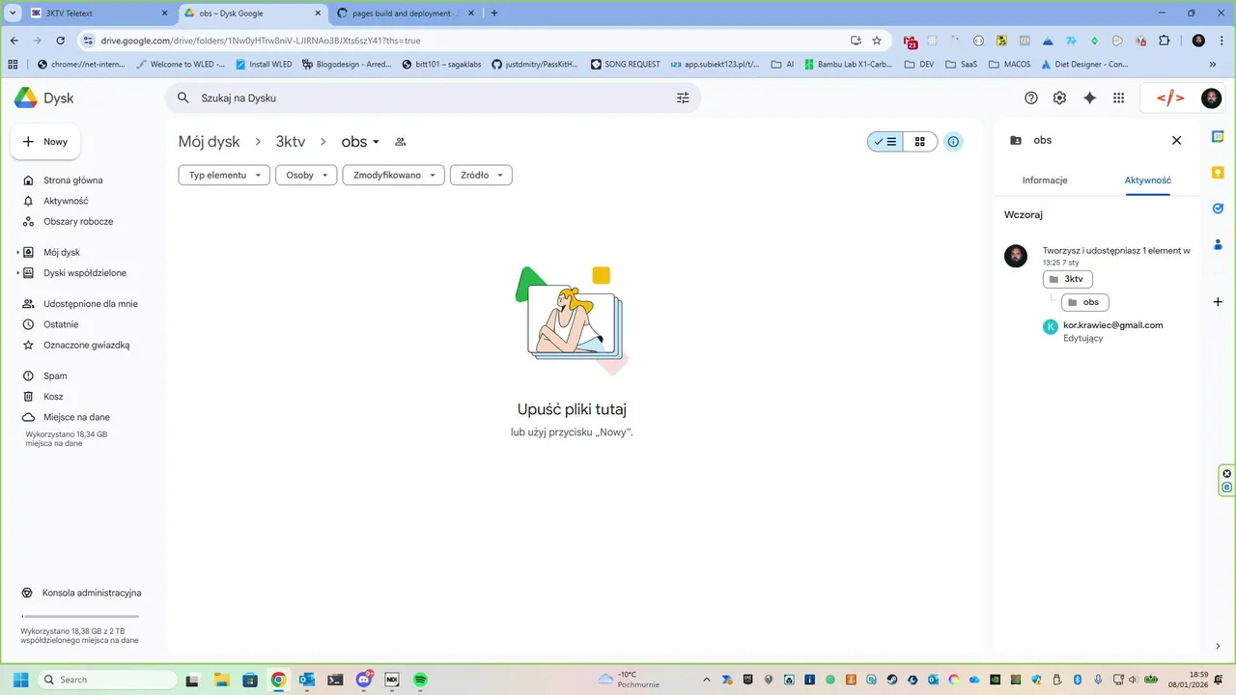Open File Explorer from the taskbar
Image resolution: width=1236 pixels, height=695 pixels.
[220, 680]
